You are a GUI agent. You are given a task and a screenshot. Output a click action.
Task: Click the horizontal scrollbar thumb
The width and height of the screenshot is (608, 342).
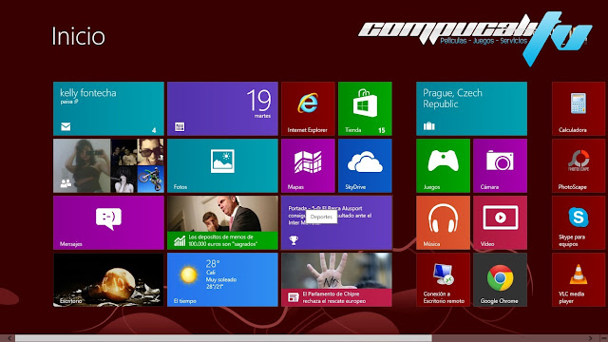(223, 338)
